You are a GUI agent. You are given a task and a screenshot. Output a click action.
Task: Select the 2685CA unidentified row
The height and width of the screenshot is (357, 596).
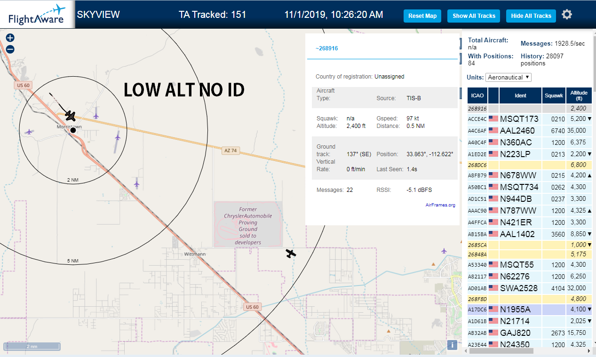coord(530,245)
